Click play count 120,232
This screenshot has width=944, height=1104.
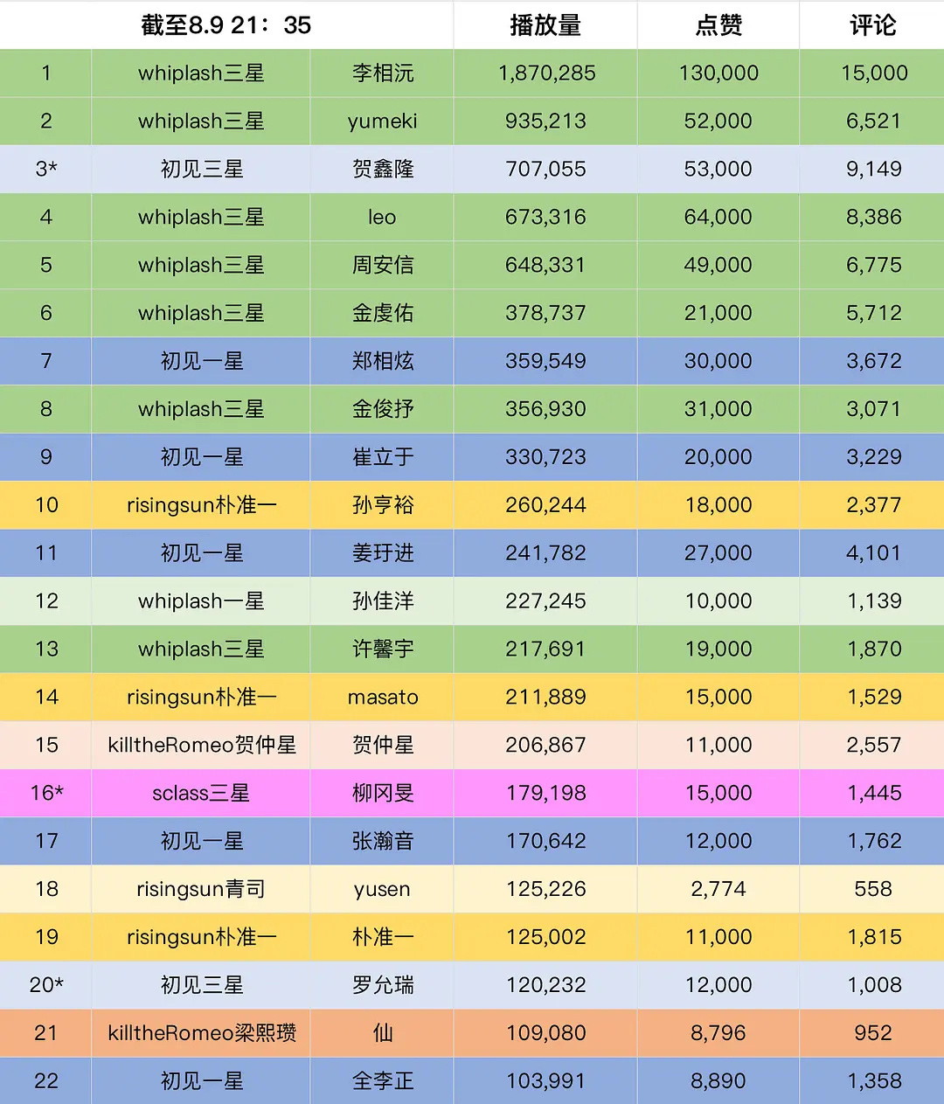point(545,986)
